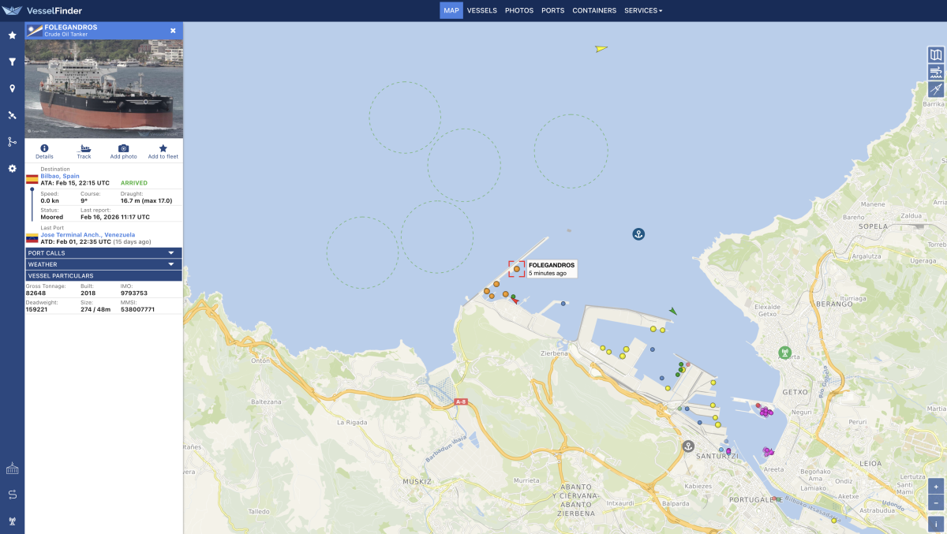Open the PORTS menu item
This screenshot has height=534, width=947.
pos(552,11)
